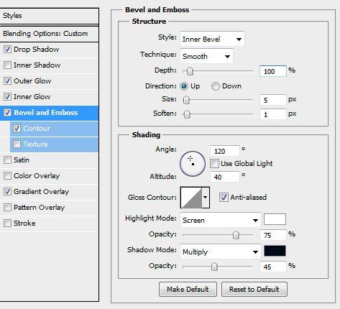
Task: Open the Gloss Contour picker arrow
Action: (206, 198)
